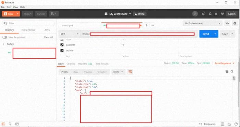Toggle Save Responses switch
The width and height of the screenshot is (240, 127).
[x=4, y=37]
